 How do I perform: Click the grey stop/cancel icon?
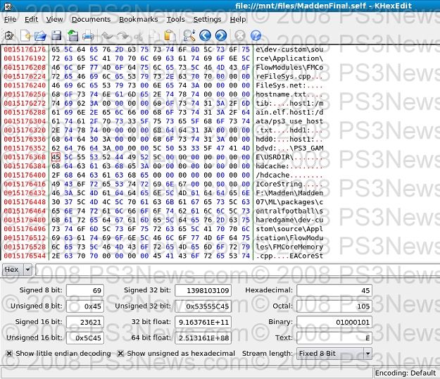click(240, 36)
